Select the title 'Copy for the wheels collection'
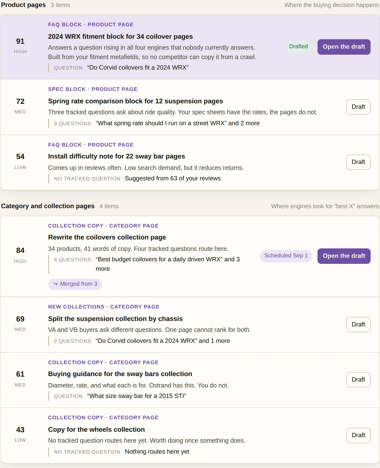This screenshot has width=380, height=468. (x=96, y=429)
